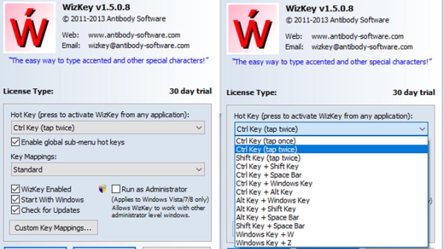Choose Shift Key (tap twice) option

[x=331, y=158]
